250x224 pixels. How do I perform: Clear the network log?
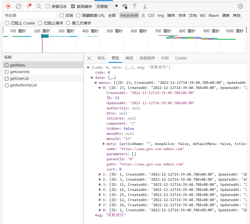[18, 6]
